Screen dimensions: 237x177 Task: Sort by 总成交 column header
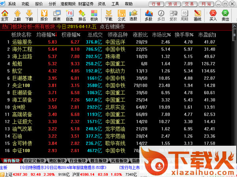pyautogui.click(x=95, y=35)
